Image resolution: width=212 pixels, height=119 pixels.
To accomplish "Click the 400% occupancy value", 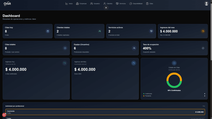I will point(147,48).
